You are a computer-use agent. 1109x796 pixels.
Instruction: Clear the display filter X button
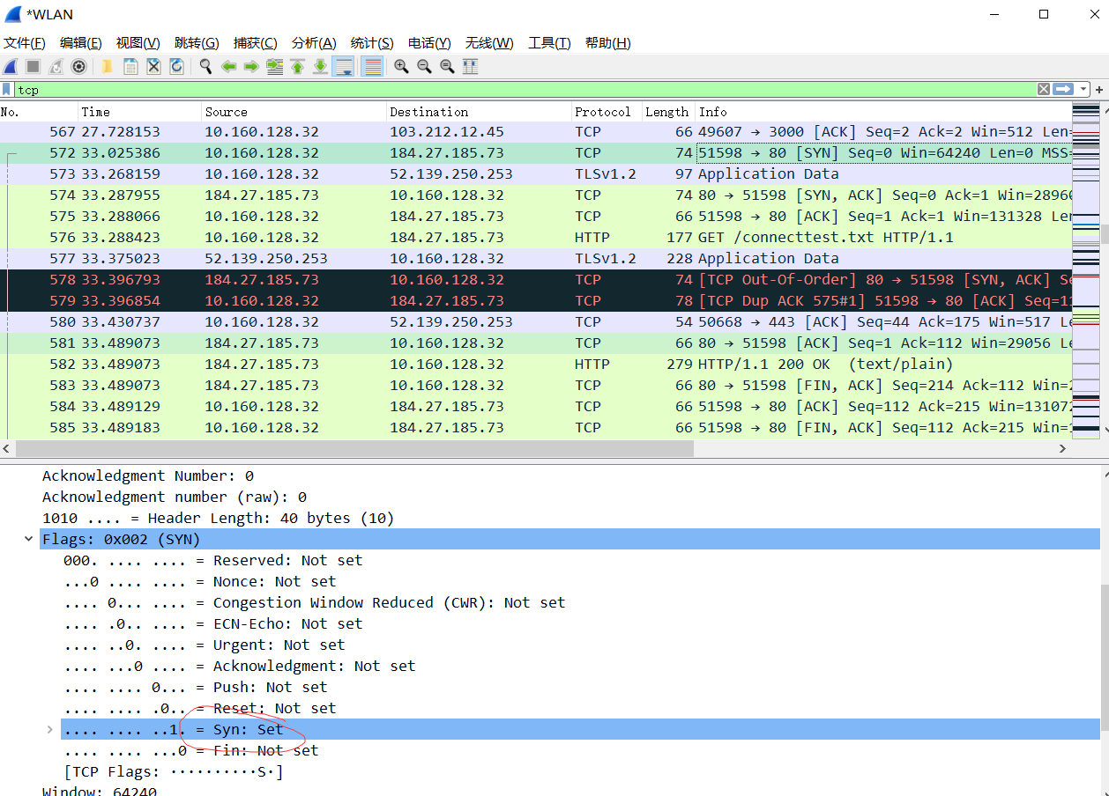(1043, 90)
